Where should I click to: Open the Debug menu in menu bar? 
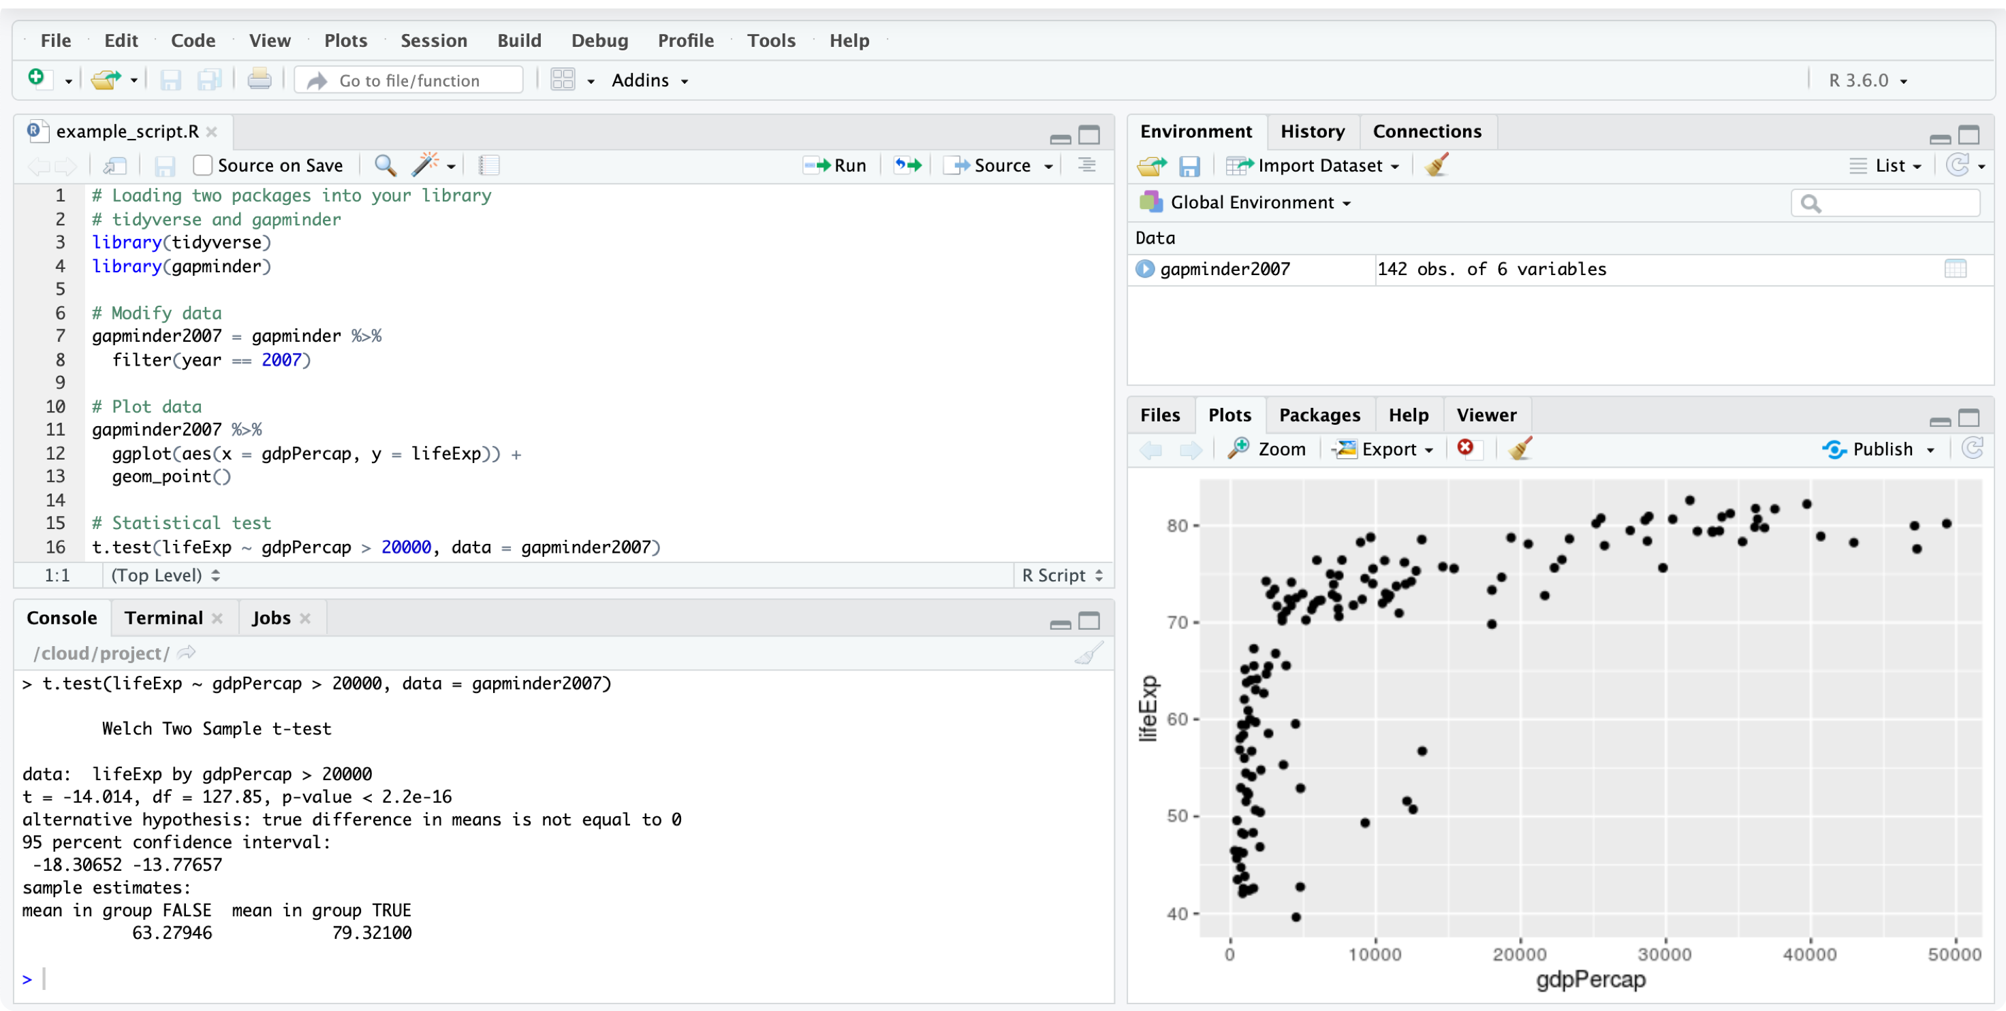click(x=597, y=40)
